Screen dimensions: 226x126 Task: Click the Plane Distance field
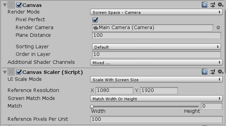(x=156, y=35)
